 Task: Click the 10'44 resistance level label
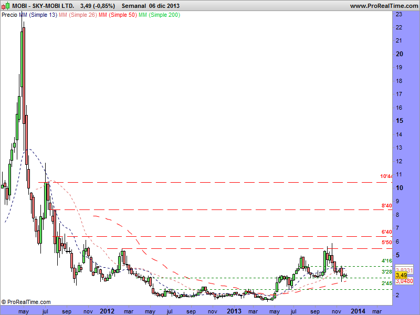386,176
